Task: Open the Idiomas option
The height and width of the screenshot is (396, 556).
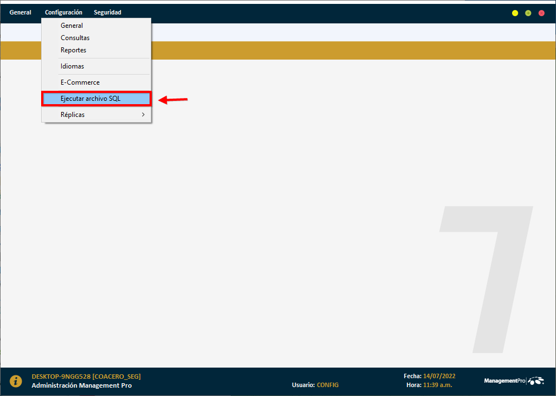Action: 72,66
